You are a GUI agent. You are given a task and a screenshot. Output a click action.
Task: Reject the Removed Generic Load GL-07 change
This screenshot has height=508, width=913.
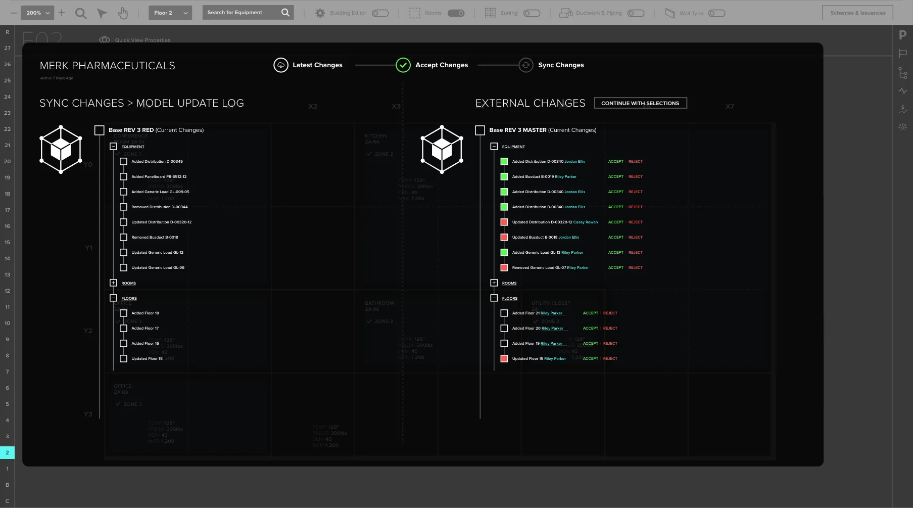(x=635, y=268)
